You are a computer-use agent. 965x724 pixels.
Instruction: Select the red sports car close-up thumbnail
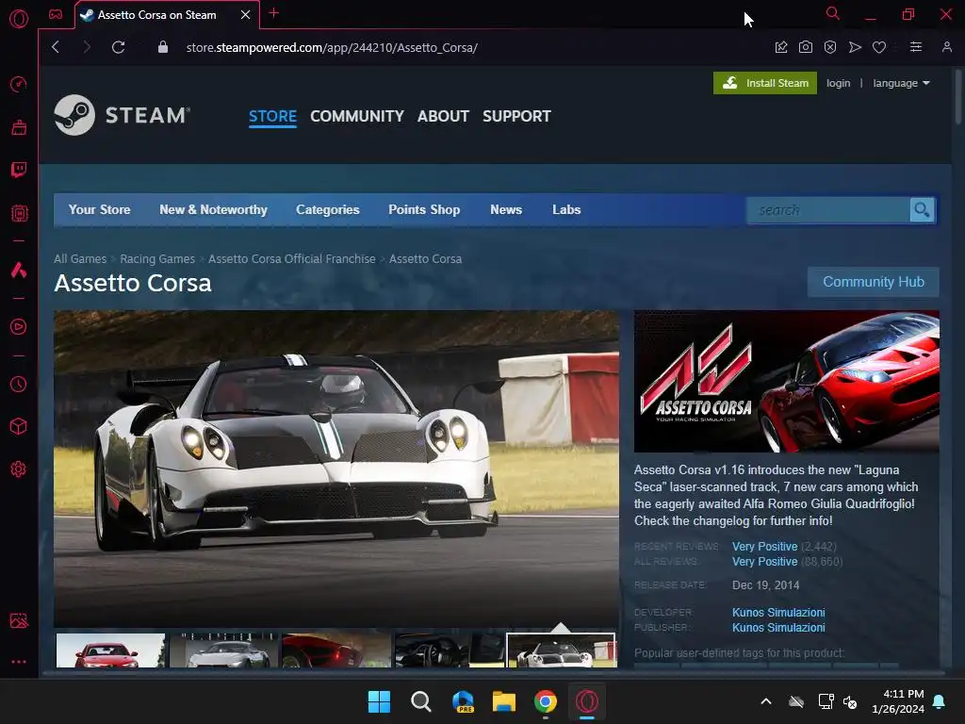336,650
